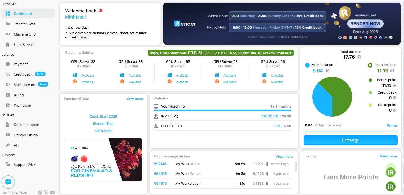404x195 pixels.
Task: Click the Machine GPU icon in sidebar
Action: (8, 34)
